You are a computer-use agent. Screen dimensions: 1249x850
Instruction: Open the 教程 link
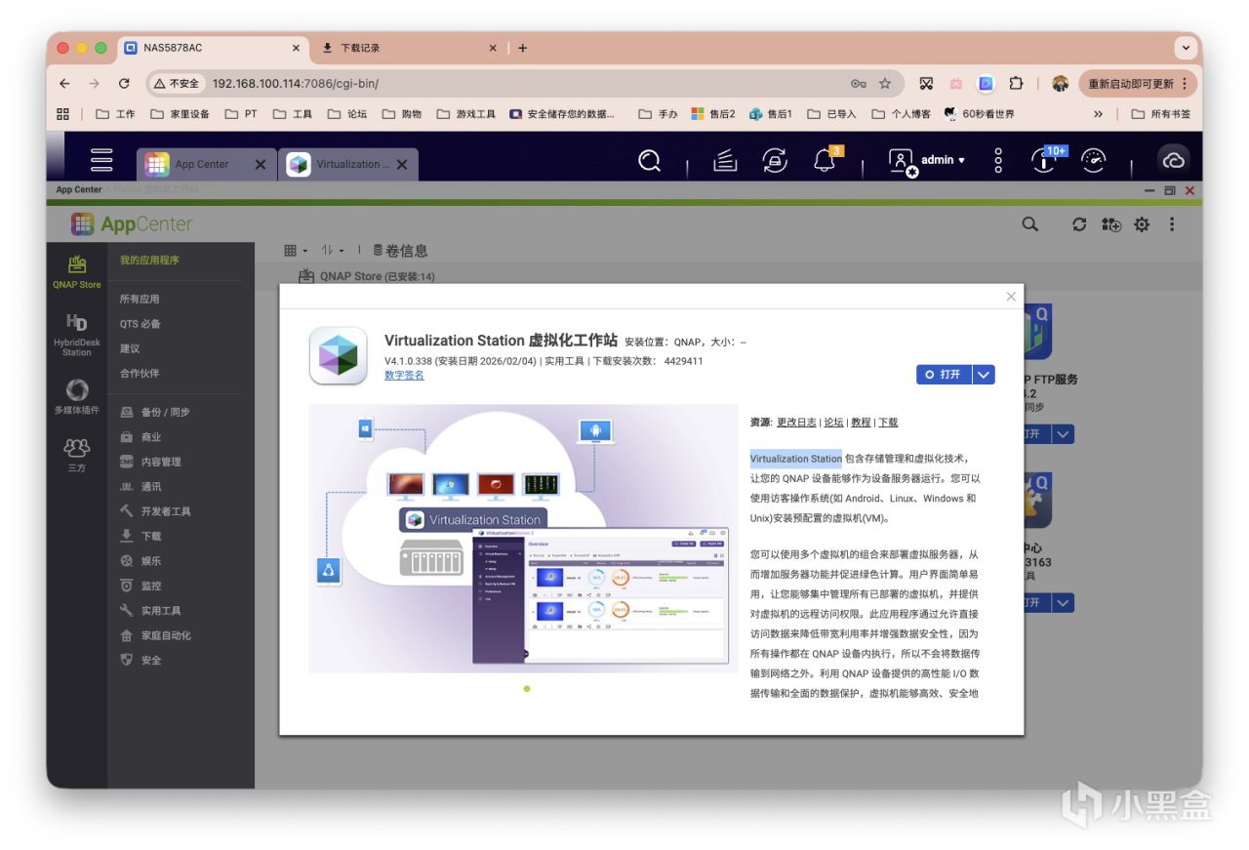861,423
